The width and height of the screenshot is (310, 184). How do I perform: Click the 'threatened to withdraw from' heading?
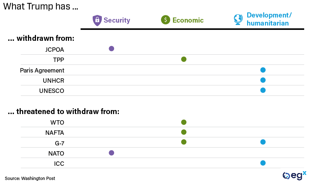pos(64,111)
